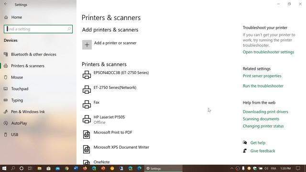Click the Devices section heading
Viewport: 306px width, 172px height.
[x=11, y=40]
